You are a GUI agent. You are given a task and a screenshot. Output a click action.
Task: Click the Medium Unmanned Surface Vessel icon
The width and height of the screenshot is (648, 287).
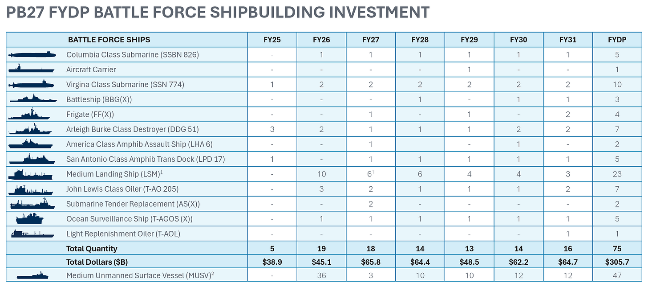point(32,275)
